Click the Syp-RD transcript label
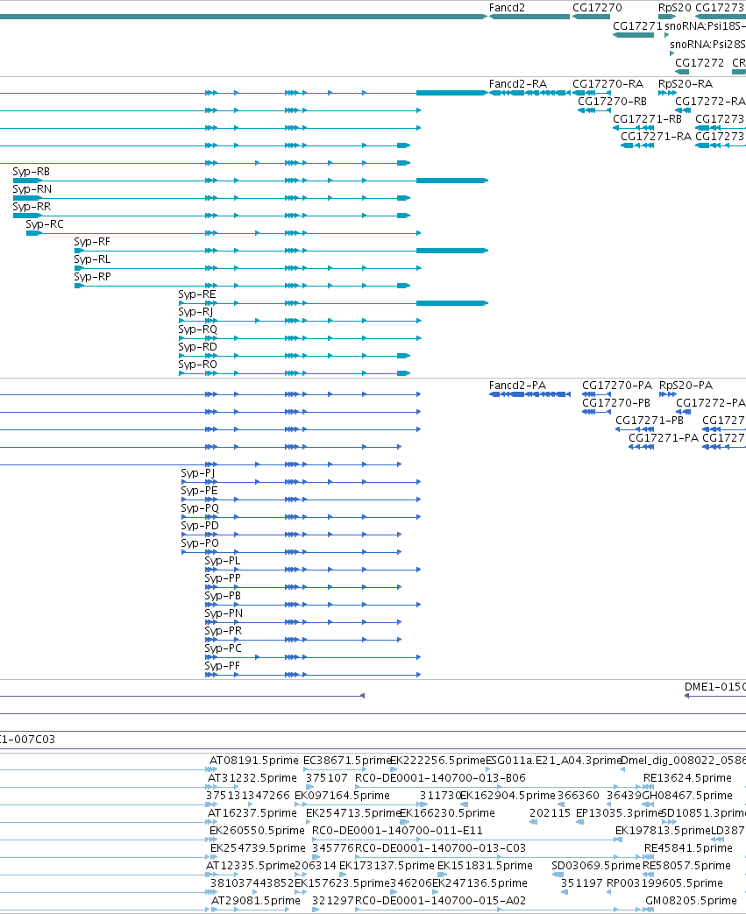Viewport: 746px width, 914px height. pyautogui.click(x=197, y=347)
